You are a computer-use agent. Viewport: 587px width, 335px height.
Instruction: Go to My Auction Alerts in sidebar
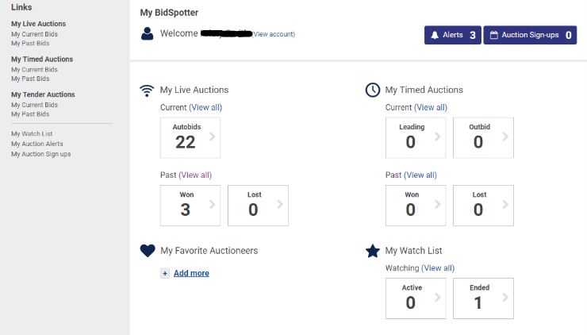coord(37,144)
